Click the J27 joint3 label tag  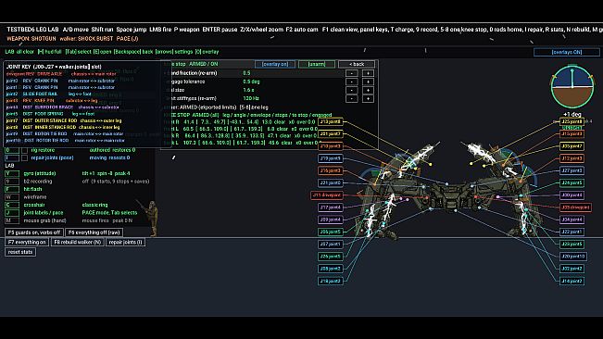[x=572, y=170]
